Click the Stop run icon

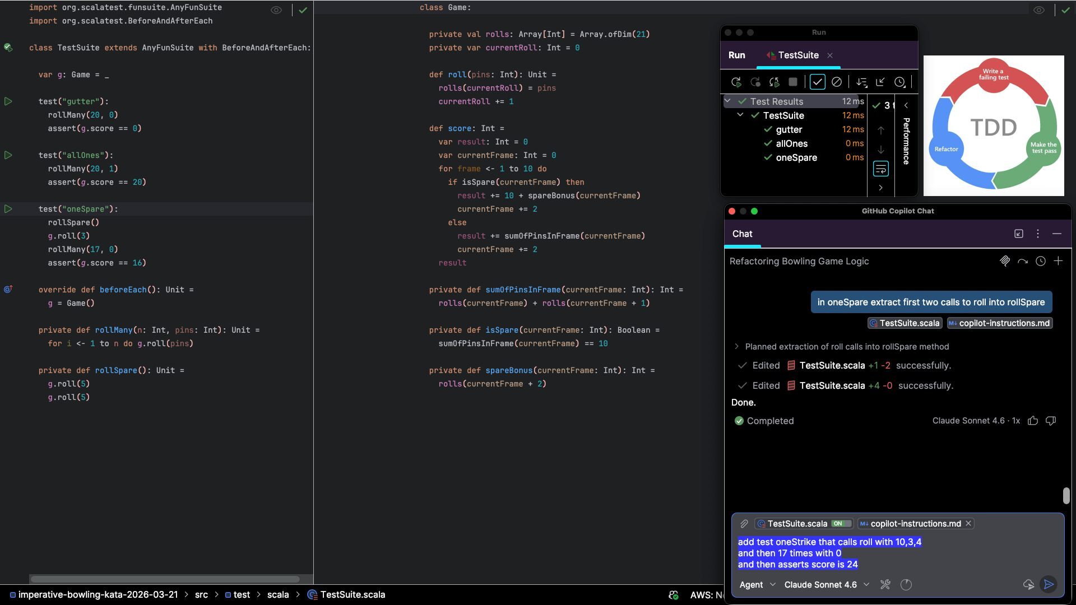[x=792, y=82]
